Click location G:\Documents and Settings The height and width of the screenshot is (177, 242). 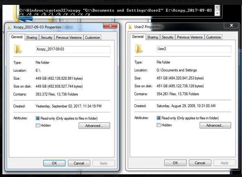tap(176, 70)
